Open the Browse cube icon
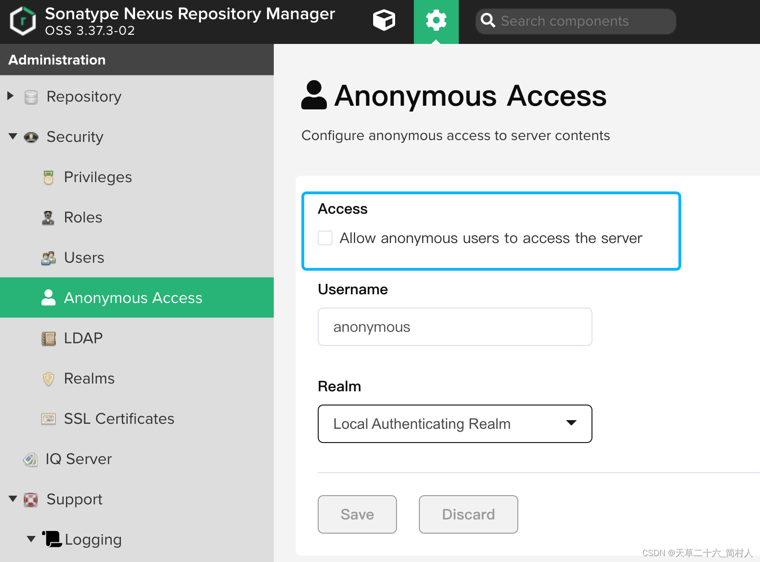The height and width of the screenshot is (562, 760). (x=384, y=21)
